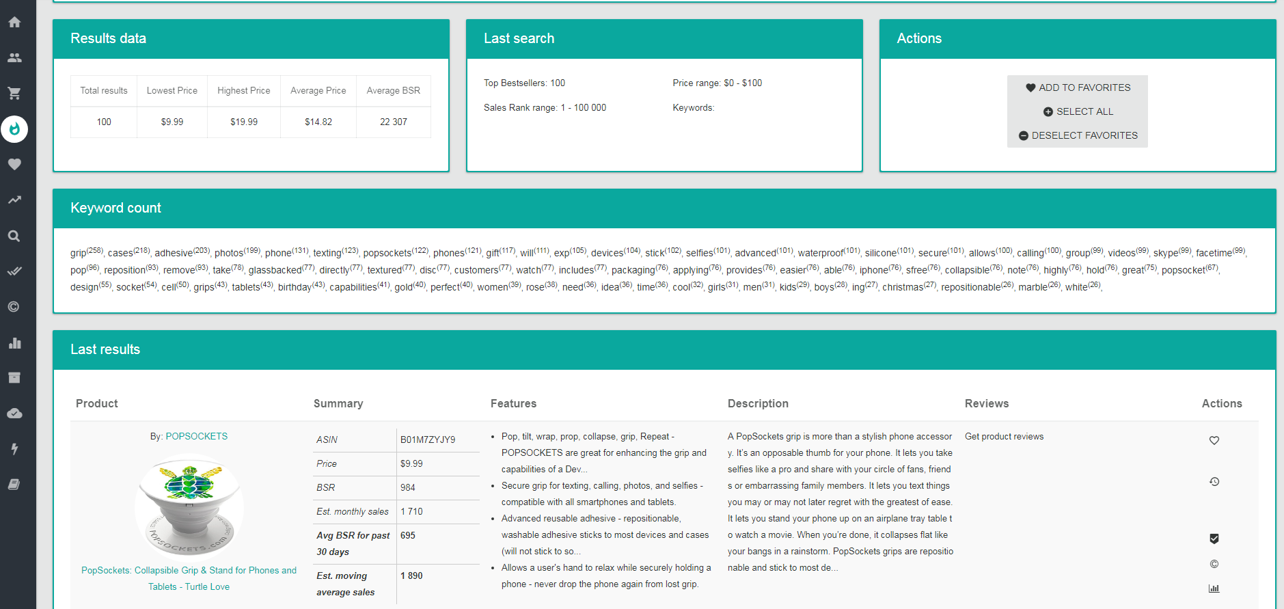Screen dimensions: 1284x609
Task: Click the 'grip' keyword in keyword count
Action: [78, 253]
